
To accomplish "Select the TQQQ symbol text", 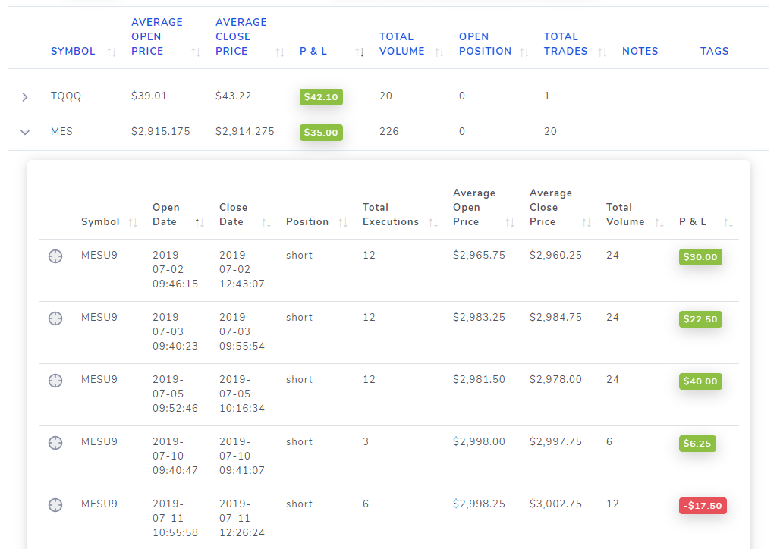I will click(x=66, y=96).
